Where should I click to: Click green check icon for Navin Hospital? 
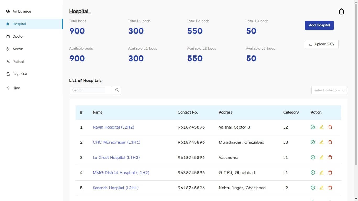[x=313, y=127]
